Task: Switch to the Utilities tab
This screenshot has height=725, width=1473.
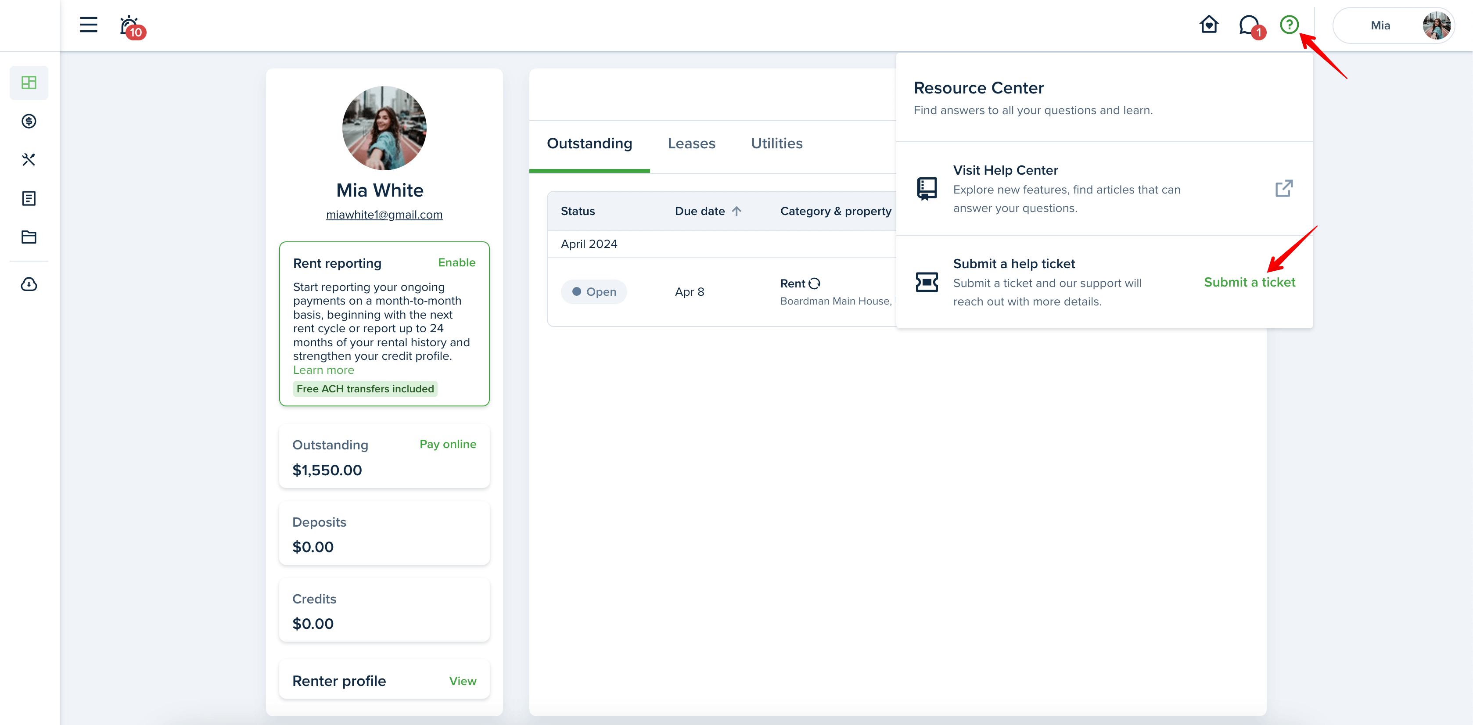Action: (776, 144)
